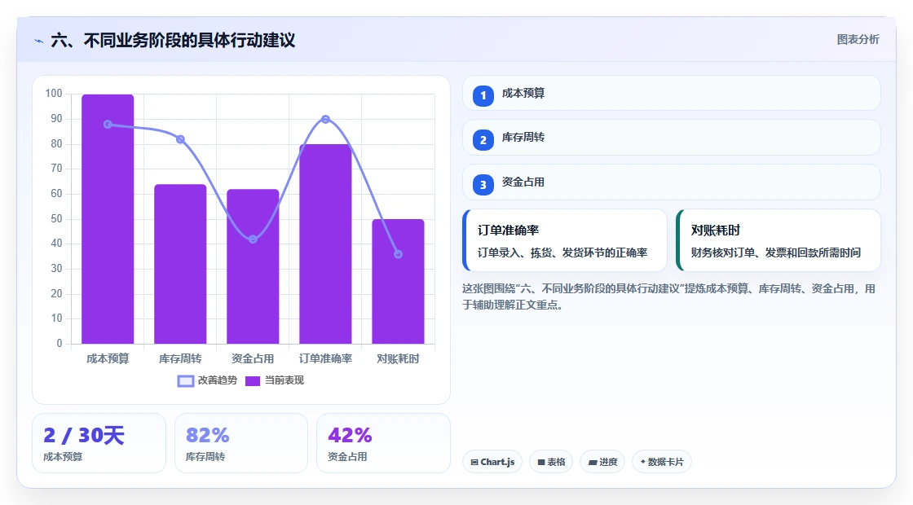Click the 表格 tag icon
The height and width of the screenshot is (505, 913).
tap(541, 462)
